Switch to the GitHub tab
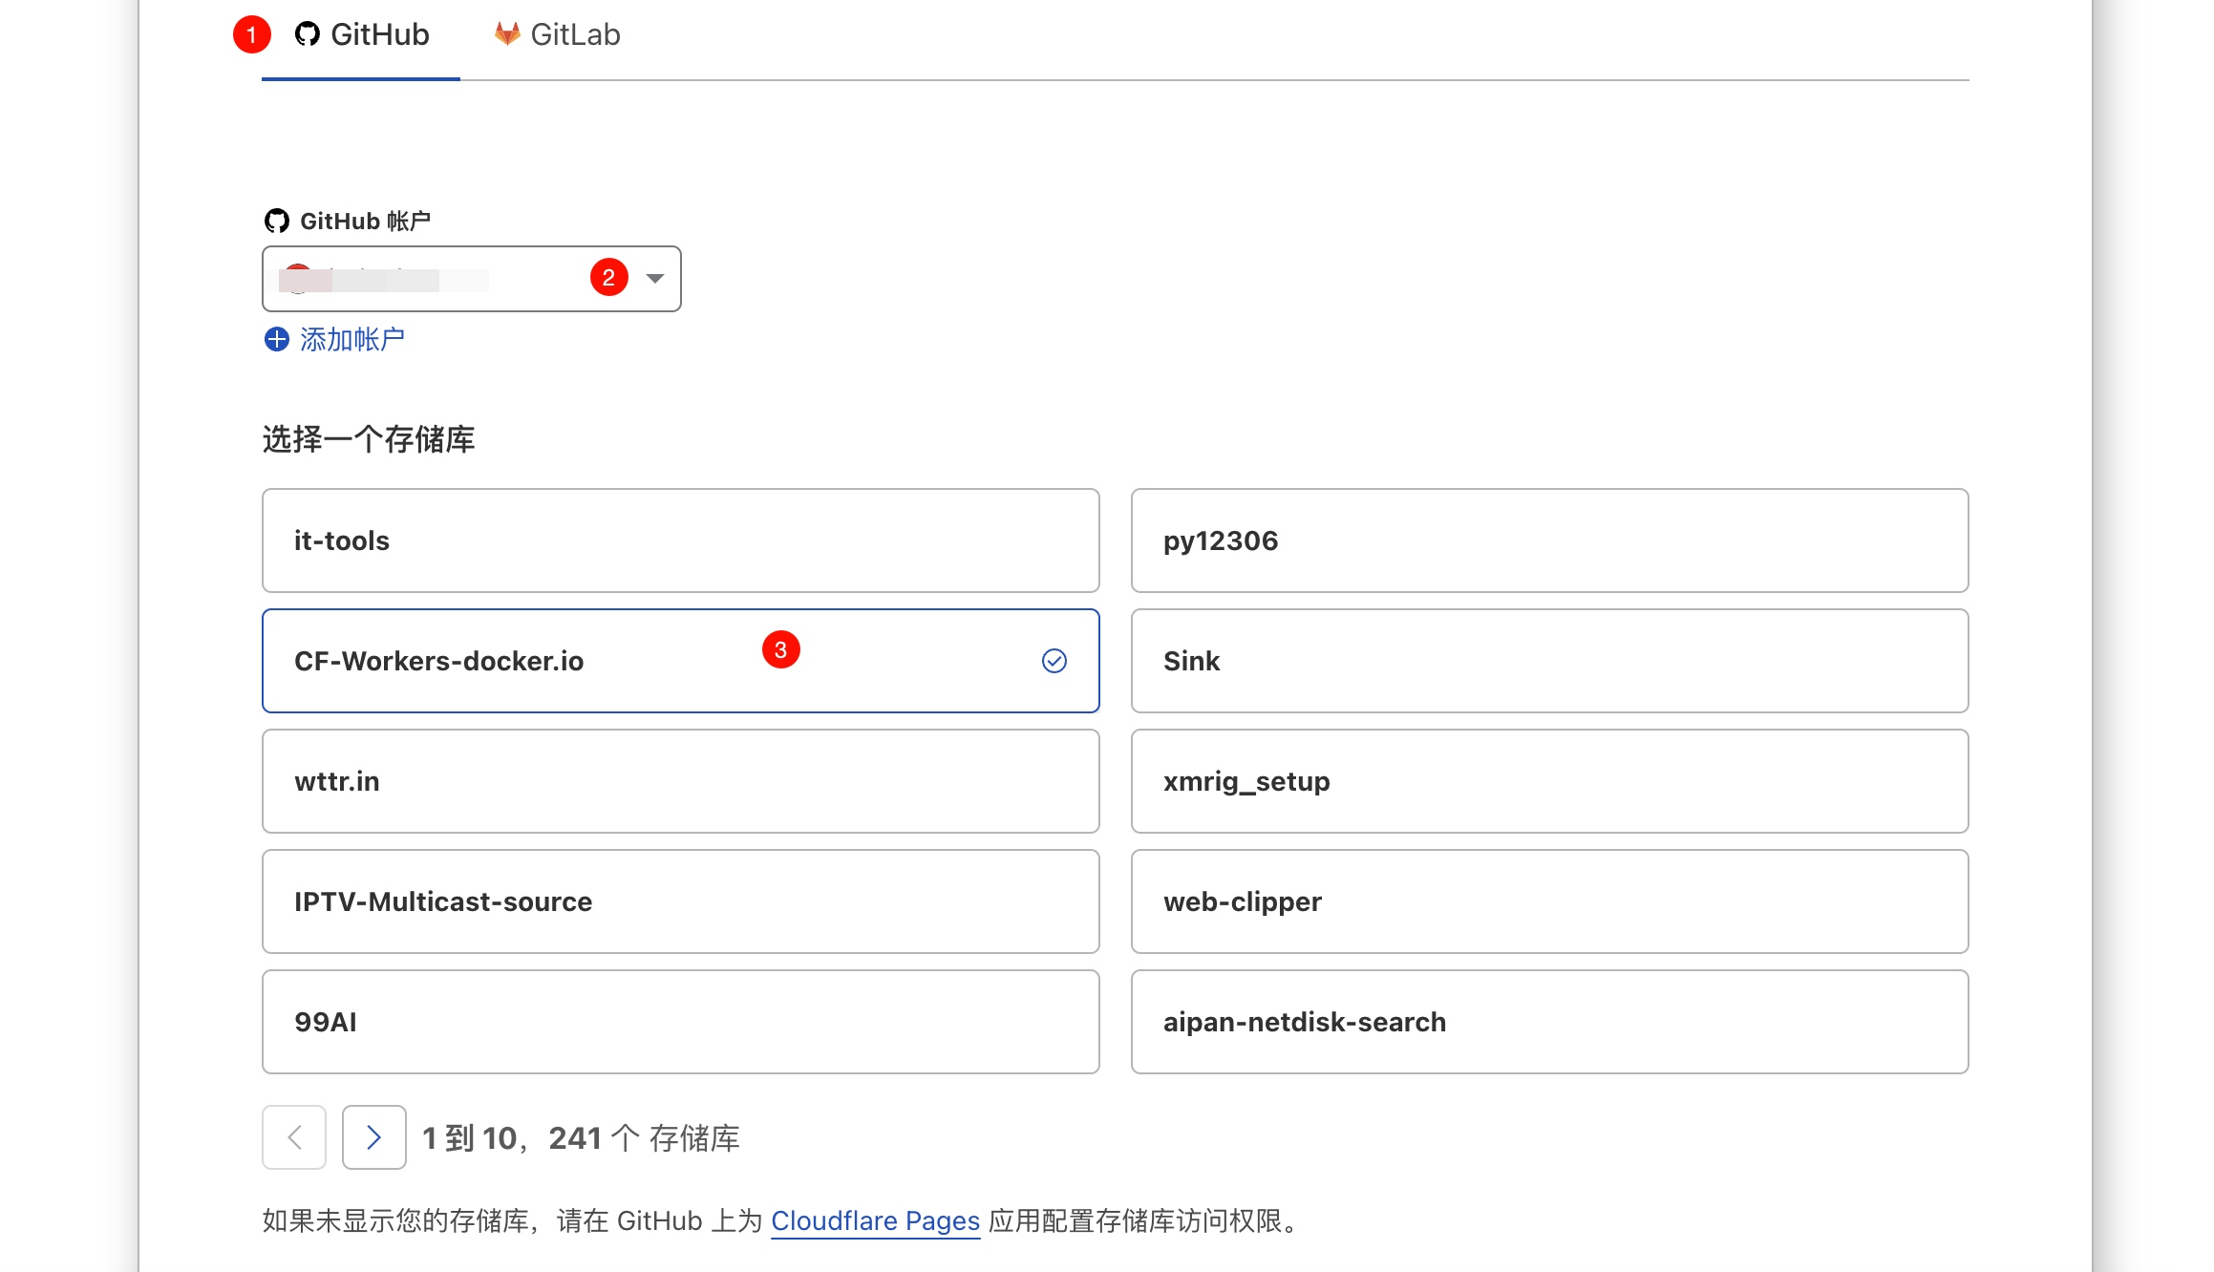 click(x=361, y=35)
